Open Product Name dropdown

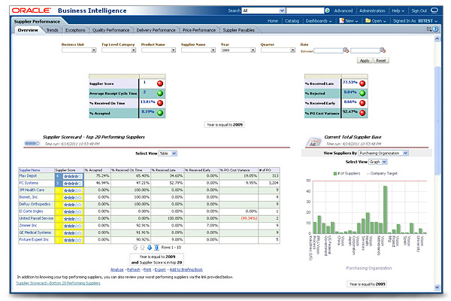tap(173, 50)
